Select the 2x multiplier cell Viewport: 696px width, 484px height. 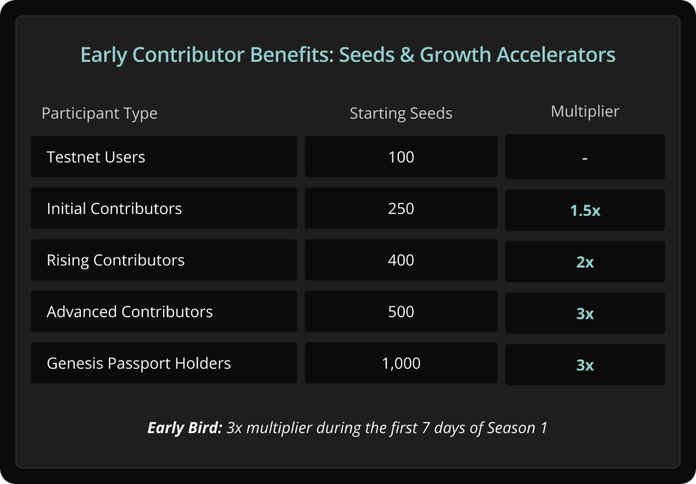[x=585, y=262]
